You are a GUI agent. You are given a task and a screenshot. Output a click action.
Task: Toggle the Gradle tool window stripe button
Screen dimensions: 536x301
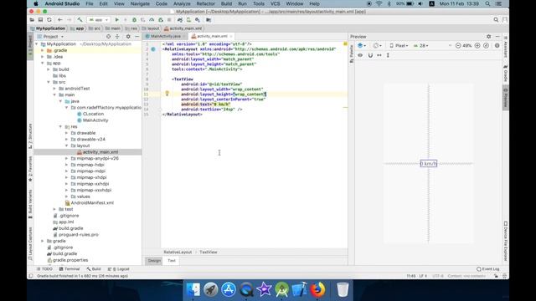[506, 73]
